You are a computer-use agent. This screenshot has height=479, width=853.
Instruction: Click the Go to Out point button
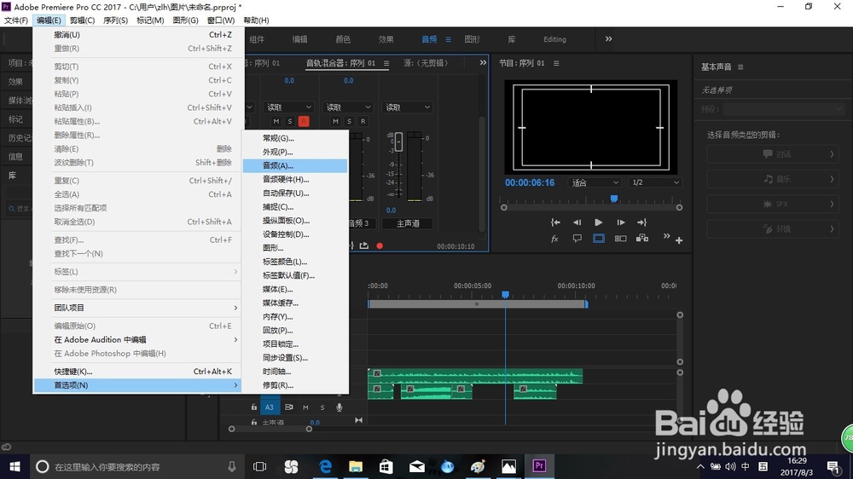[x=642, y=222]
